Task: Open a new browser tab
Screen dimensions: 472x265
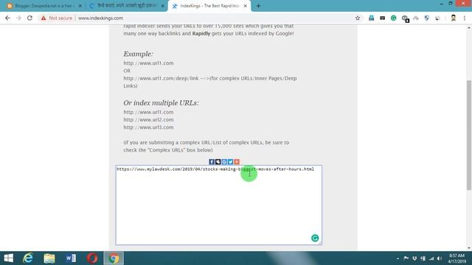Action: 258,6
